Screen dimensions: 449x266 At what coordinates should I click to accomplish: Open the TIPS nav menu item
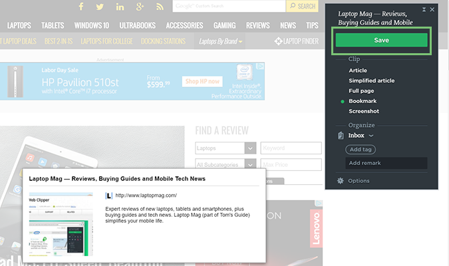(x=312, y=25)
